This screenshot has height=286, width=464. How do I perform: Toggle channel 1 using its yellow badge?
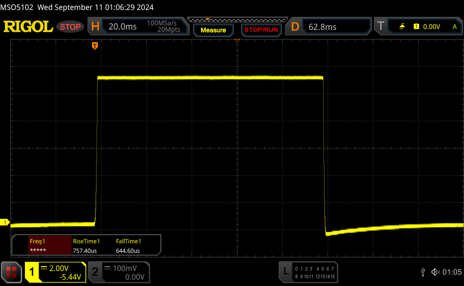(32, 272)
